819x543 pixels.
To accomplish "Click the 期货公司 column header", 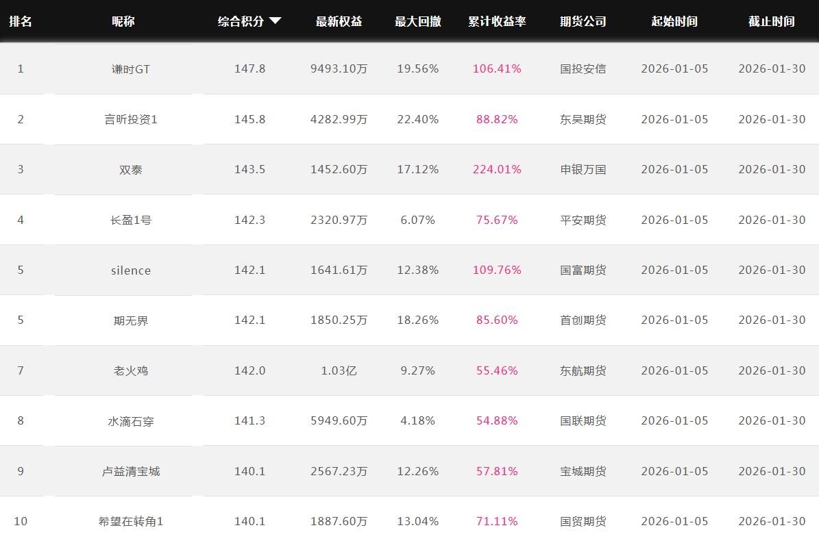I will [x=583, y=21].
